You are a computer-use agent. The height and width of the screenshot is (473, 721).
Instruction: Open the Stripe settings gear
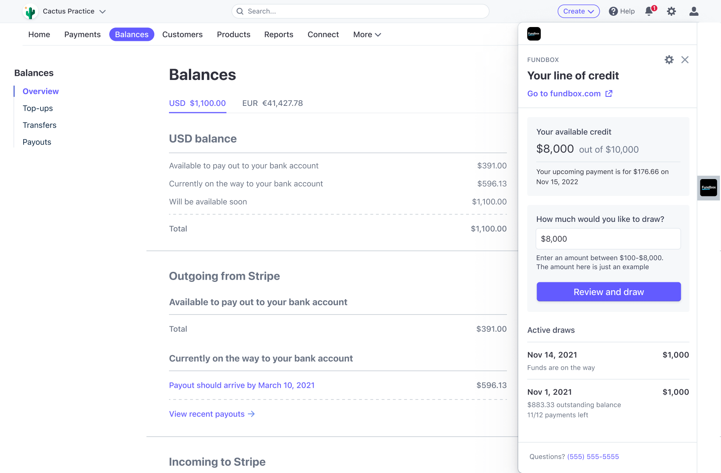tap(671, 11)
